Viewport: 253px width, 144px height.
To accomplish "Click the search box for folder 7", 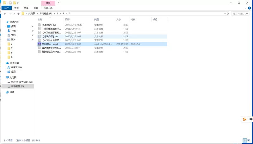I will point(241,14).
